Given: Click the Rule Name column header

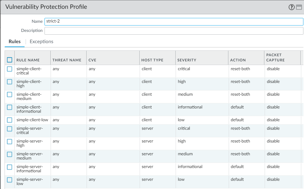Looking at the screenshot, I should [28, 60].
